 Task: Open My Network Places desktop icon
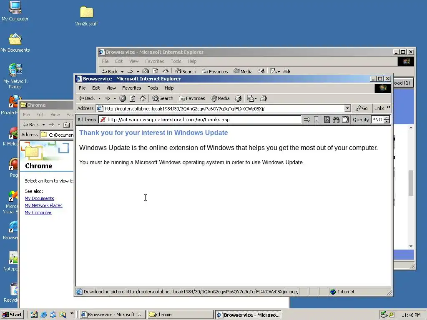(x=15, y=76)
